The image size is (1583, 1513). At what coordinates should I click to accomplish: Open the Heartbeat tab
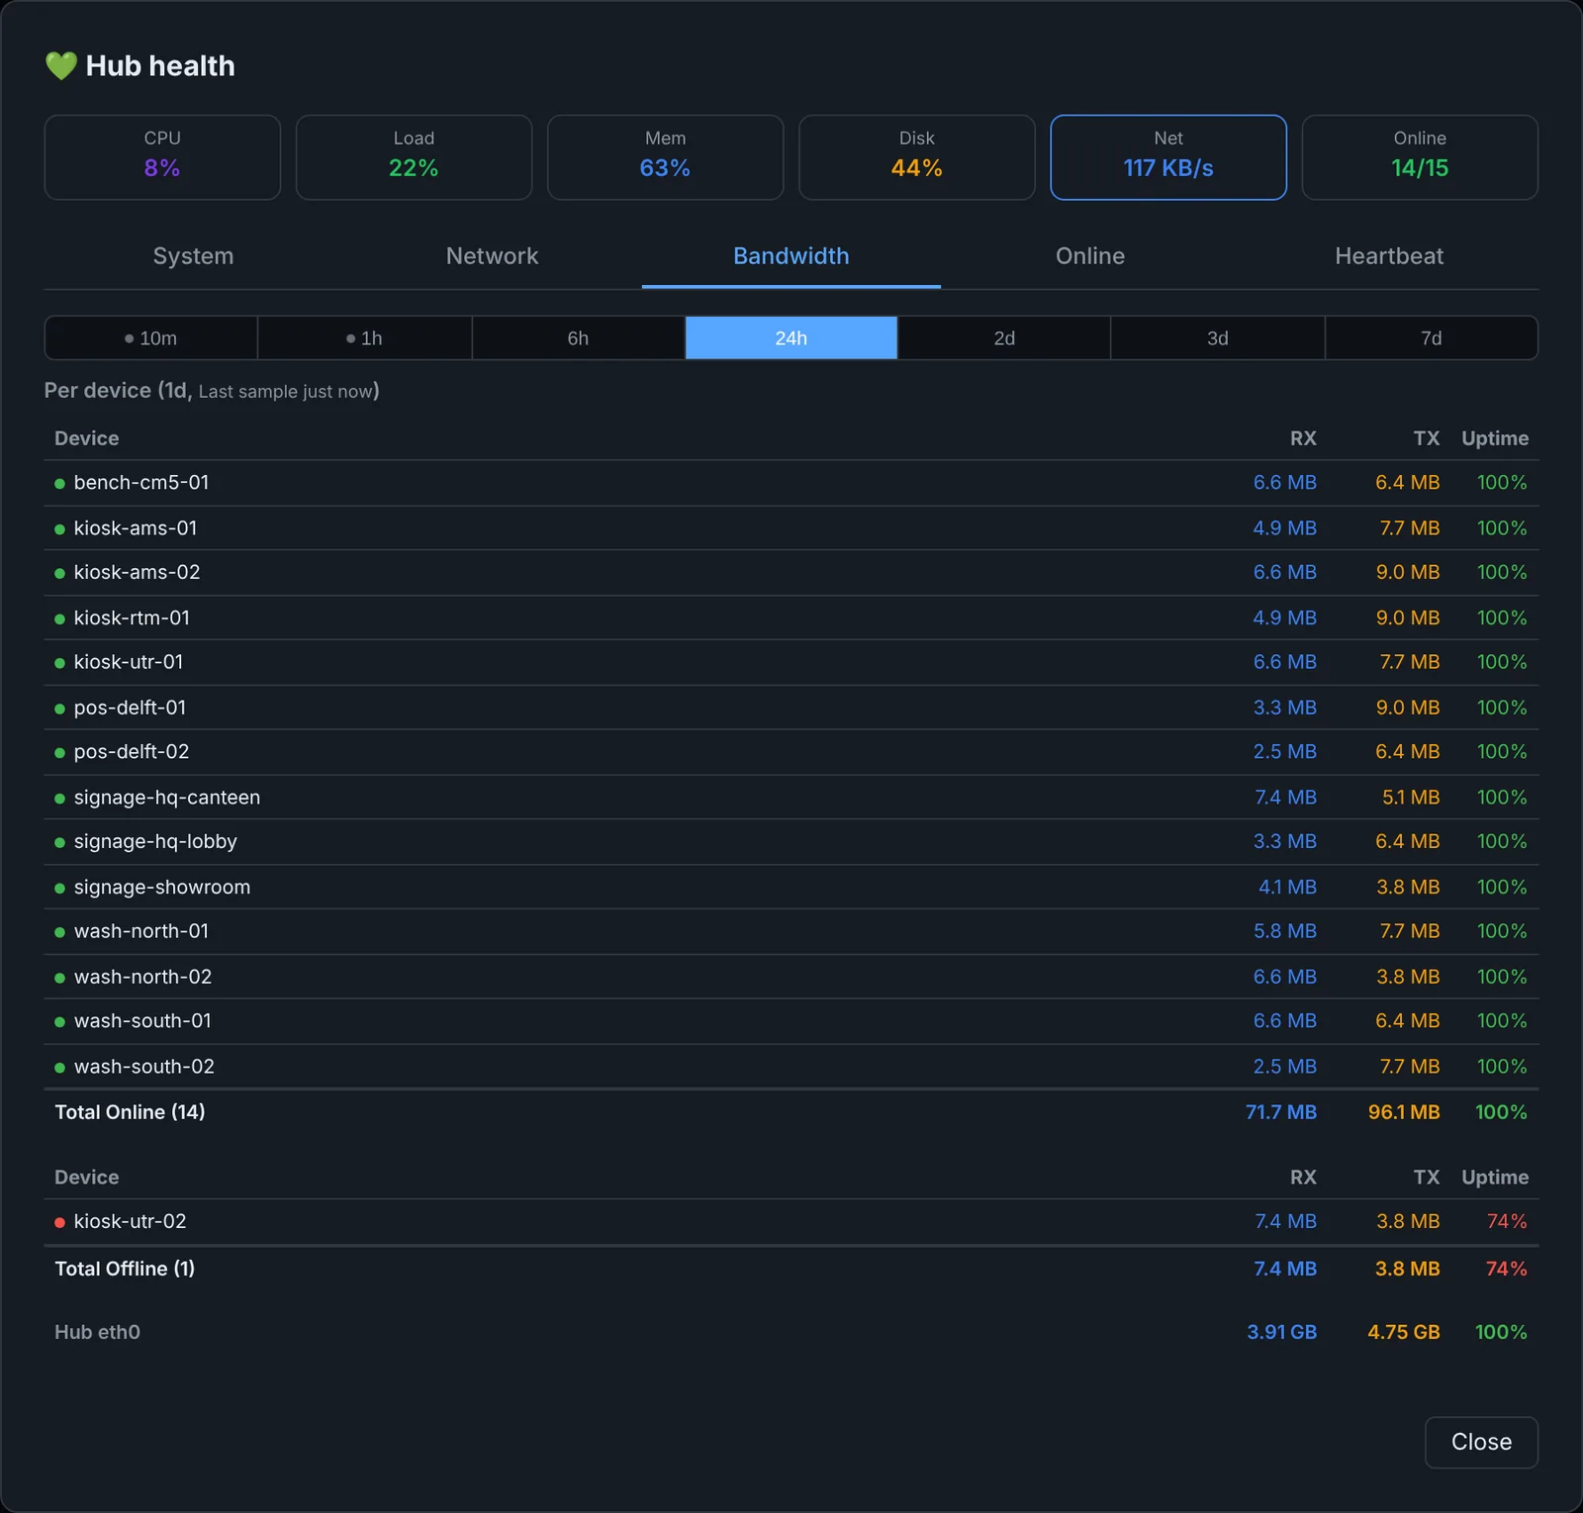[1389, 256]
